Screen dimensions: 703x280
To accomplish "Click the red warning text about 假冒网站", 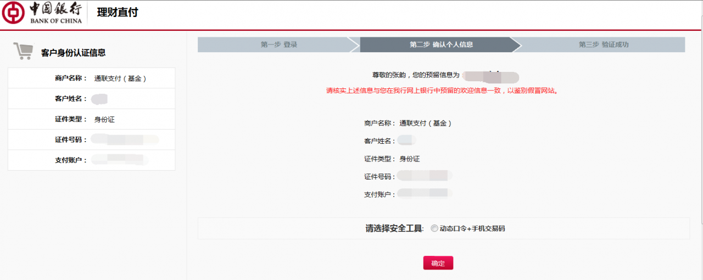I will coord(442,91).
